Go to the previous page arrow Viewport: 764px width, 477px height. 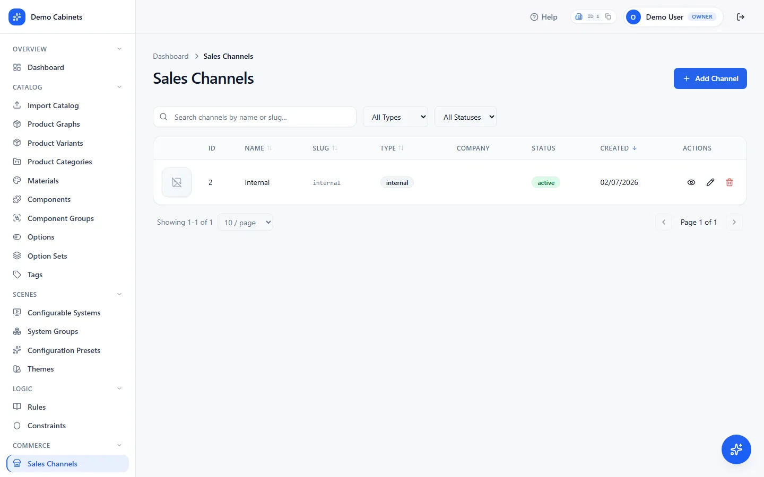[x=664, y=222]
